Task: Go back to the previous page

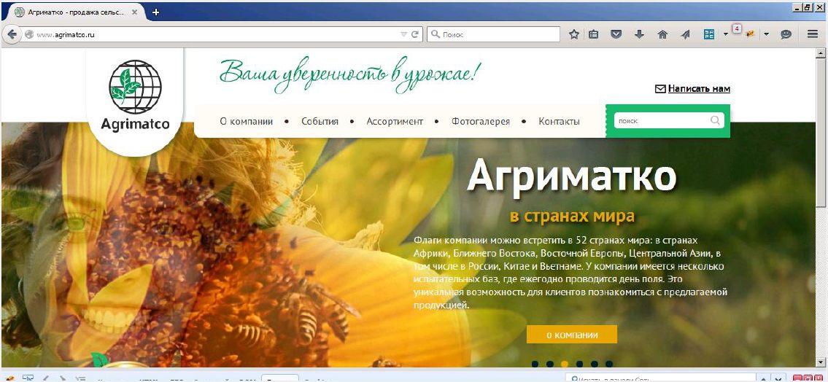Action: [x=12, y=34]
